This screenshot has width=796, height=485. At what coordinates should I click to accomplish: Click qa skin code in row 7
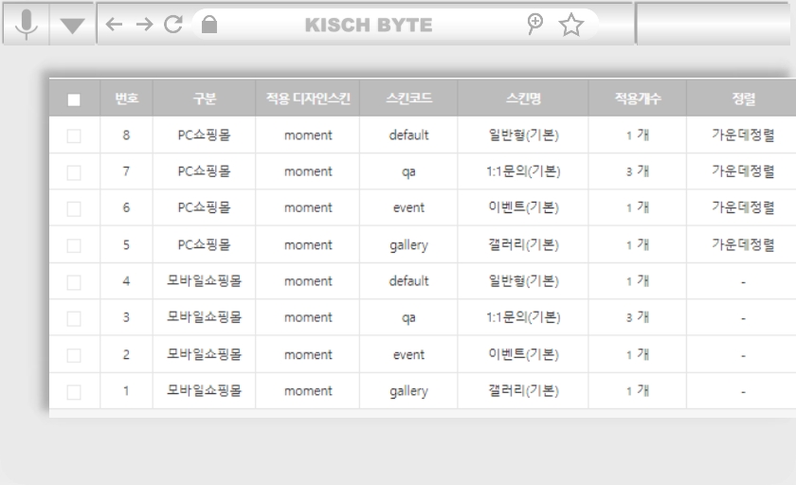[x=408, y=172]
